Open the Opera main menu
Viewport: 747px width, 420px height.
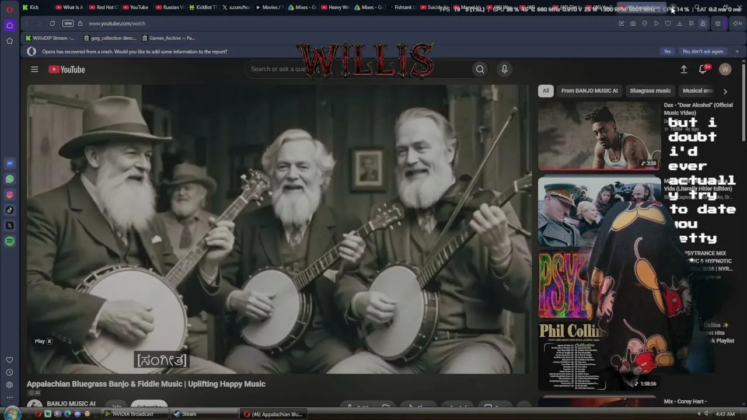pyautogui.click(x=9, y=9)
